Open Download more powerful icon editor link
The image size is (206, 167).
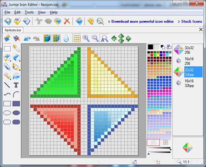coord(141,21)
